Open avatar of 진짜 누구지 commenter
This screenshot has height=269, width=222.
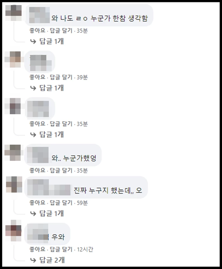[x=14, y=184]
